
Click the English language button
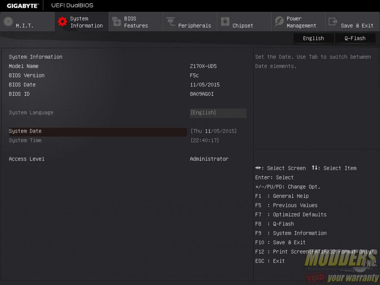tap(313, 38)
